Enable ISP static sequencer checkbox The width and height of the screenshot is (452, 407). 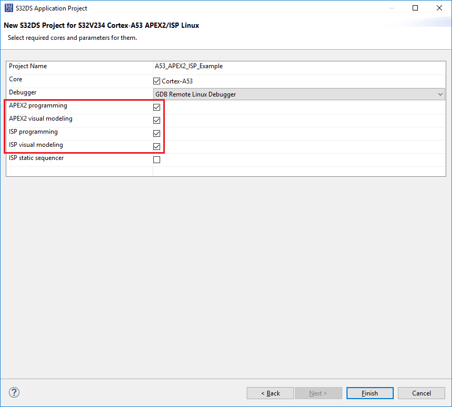156,159
